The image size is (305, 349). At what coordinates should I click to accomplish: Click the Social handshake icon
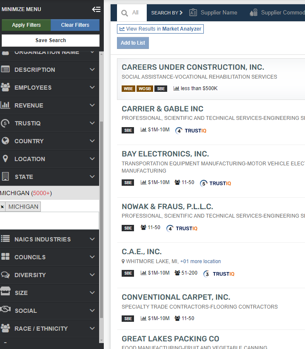pos(6,309)
